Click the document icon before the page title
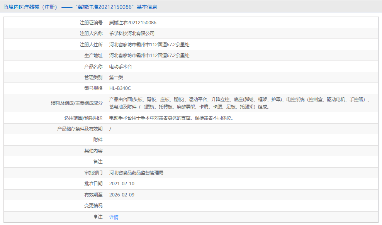Screen dimensions: 382x225 6,7
